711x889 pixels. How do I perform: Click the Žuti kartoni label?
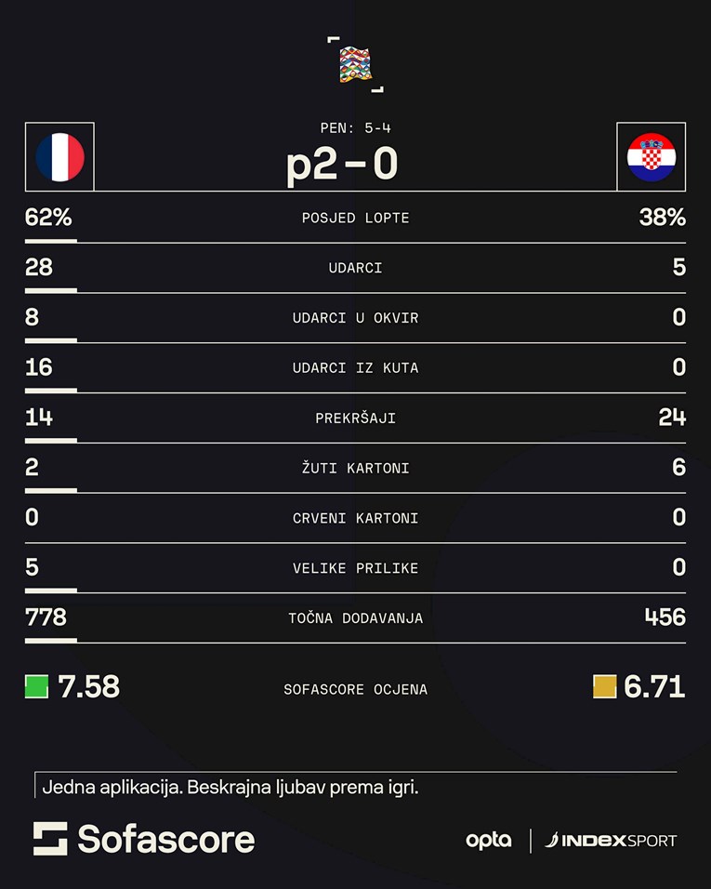tap(355, 468)
